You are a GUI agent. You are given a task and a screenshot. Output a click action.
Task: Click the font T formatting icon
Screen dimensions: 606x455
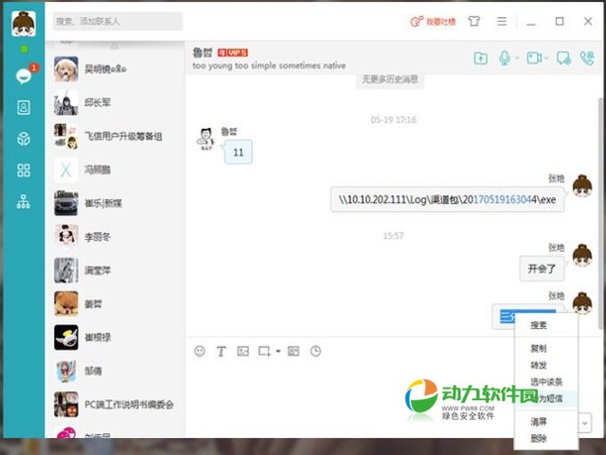pyautogui.click(x=222, y=351)
